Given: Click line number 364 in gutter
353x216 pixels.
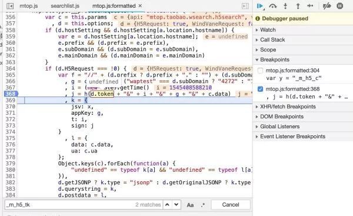Looking at the screenshot, I should coord(11,68).
